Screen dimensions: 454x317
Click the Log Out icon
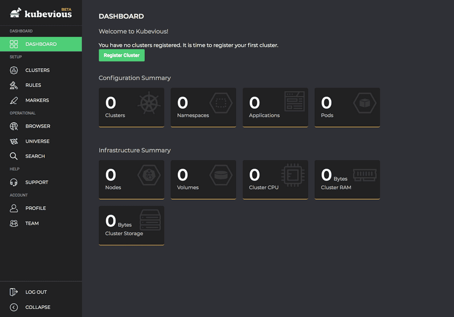click(x=13, y=292)
